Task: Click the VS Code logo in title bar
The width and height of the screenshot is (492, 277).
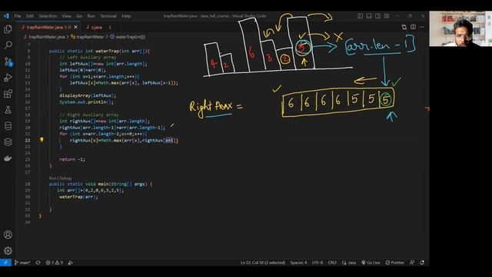Action: [x=6, y=16]
